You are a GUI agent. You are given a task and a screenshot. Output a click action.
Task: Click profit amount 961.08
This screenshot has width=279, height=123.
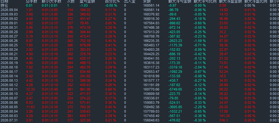point(85,89)
